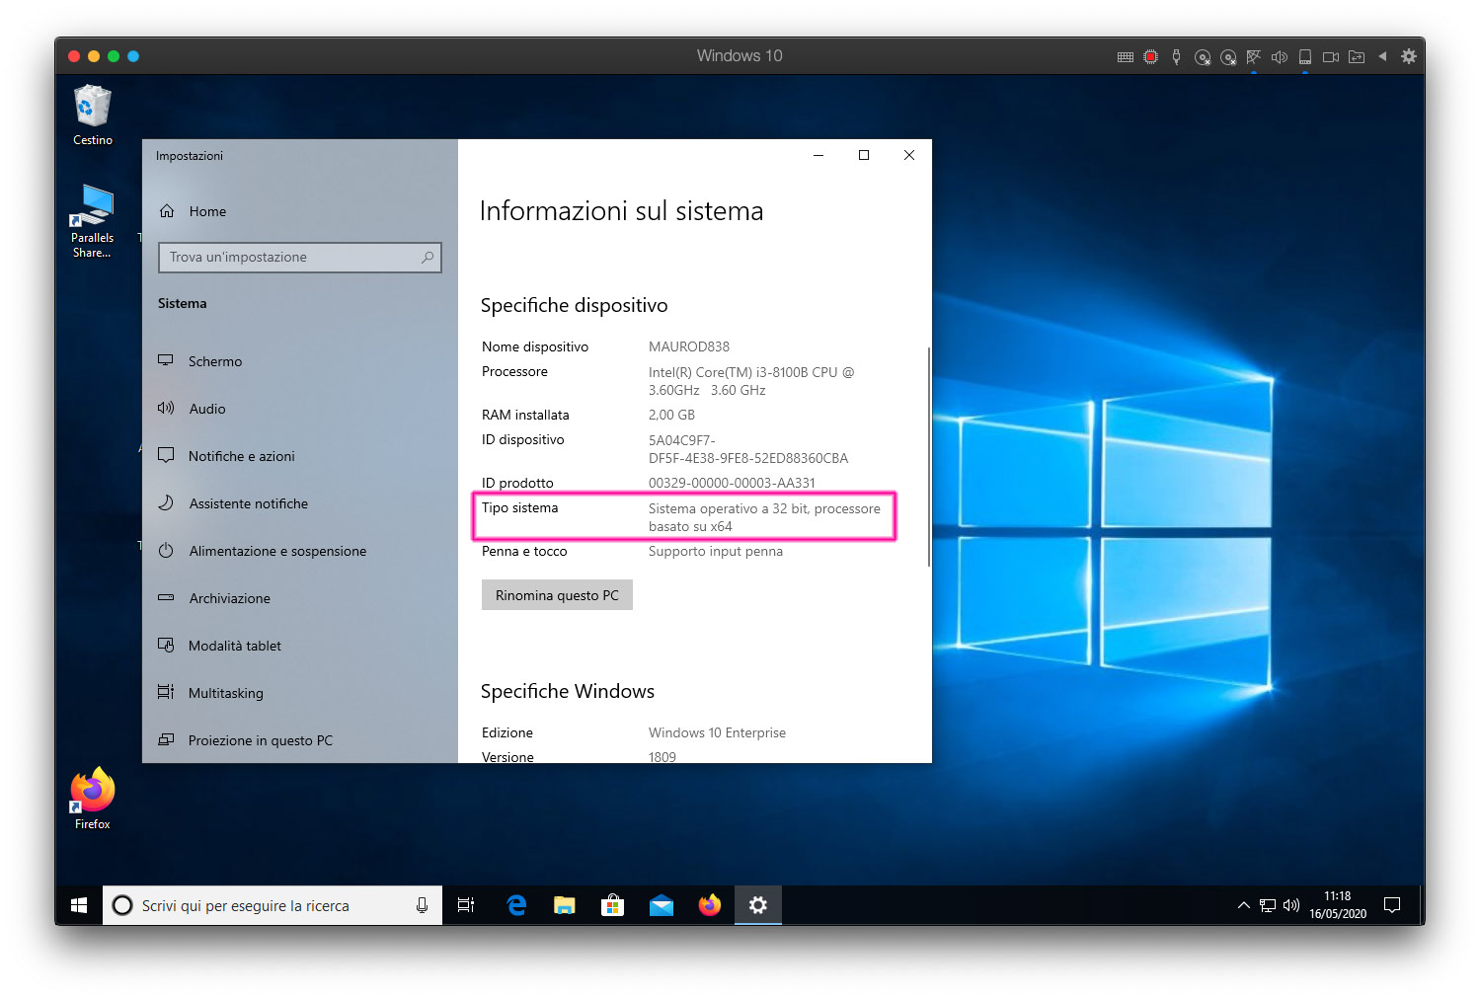
Task: Click the spider web network icon in Parallels
Action: [1254, 57]
